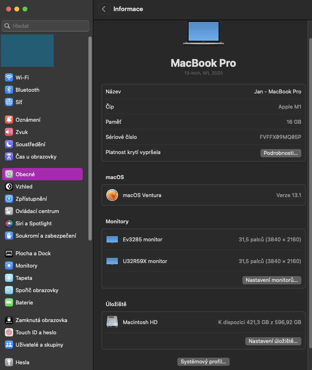Click the Verze 13.1 text

[x=289, y=195]
